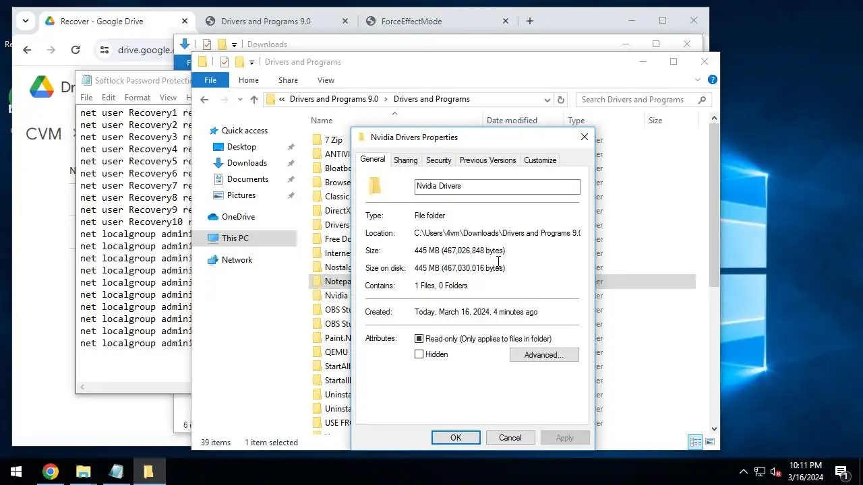This screenshot has width=863, height=485.
Task: Open File tab in Explorer ribbon
Action: click(210, 80)
